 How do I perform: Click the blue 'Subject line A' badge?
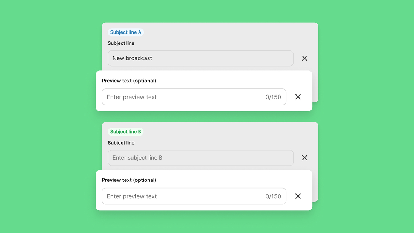click(x=126, y=32)
